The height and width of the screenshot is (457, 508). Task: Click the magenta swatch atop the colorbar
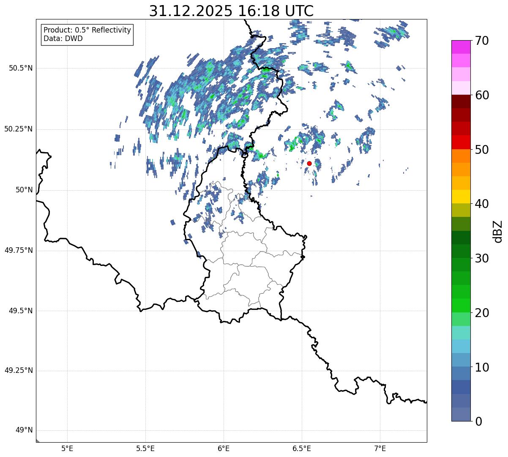(x=461, y=47)
